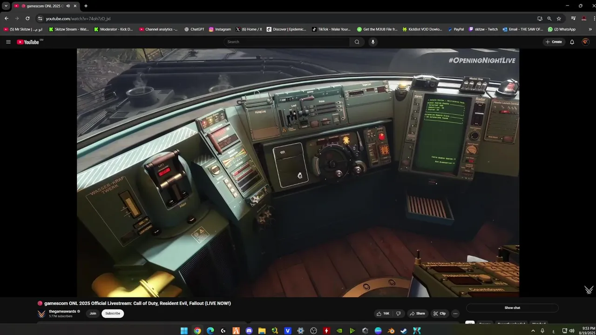Screen dimensions: 596x335
Task: Click the Create button
Action: 554,42
